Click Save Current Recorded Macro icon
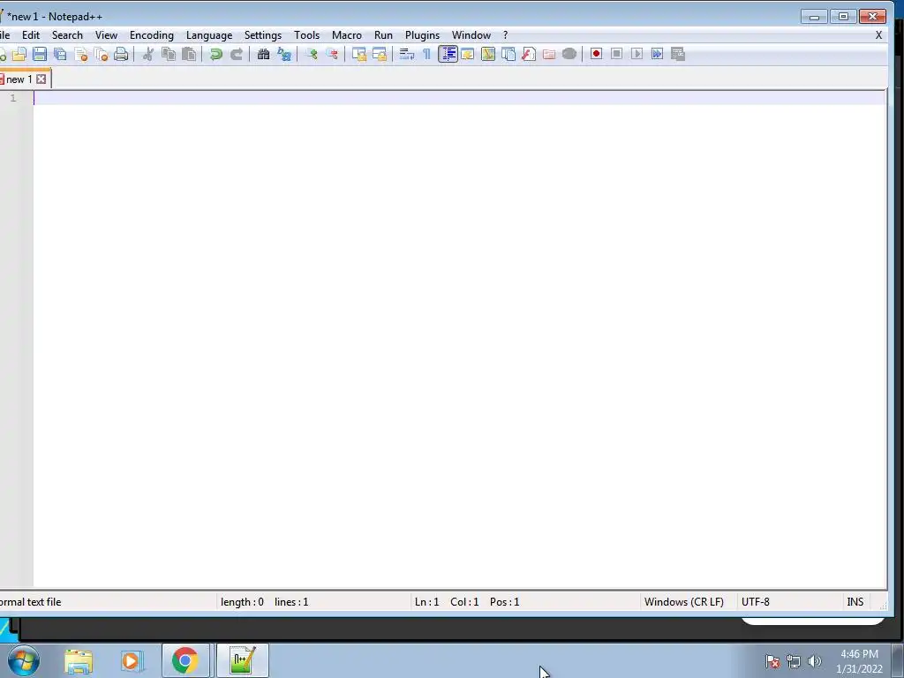Image resolution: width=904 pixels, height=678 pixels. pyautogui.click(x=678, y=54)
